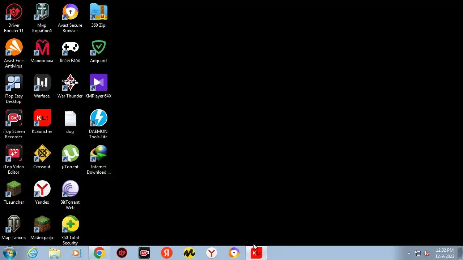Open the Windows Start menu
Screen dimensions: 463x260
(x=9, y=253)
